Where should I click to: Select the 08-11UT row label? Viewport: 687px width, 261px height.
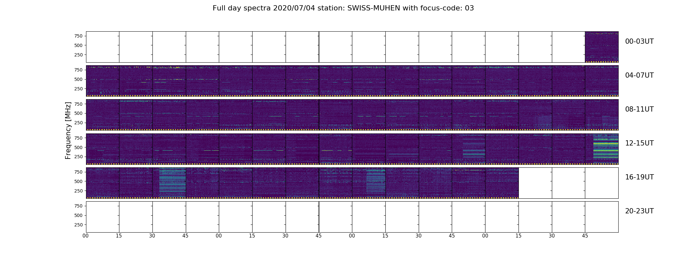(x=639, y=109)
